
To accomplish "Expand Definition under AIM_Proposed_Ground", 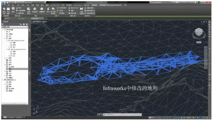I will [x=9, y=56].
